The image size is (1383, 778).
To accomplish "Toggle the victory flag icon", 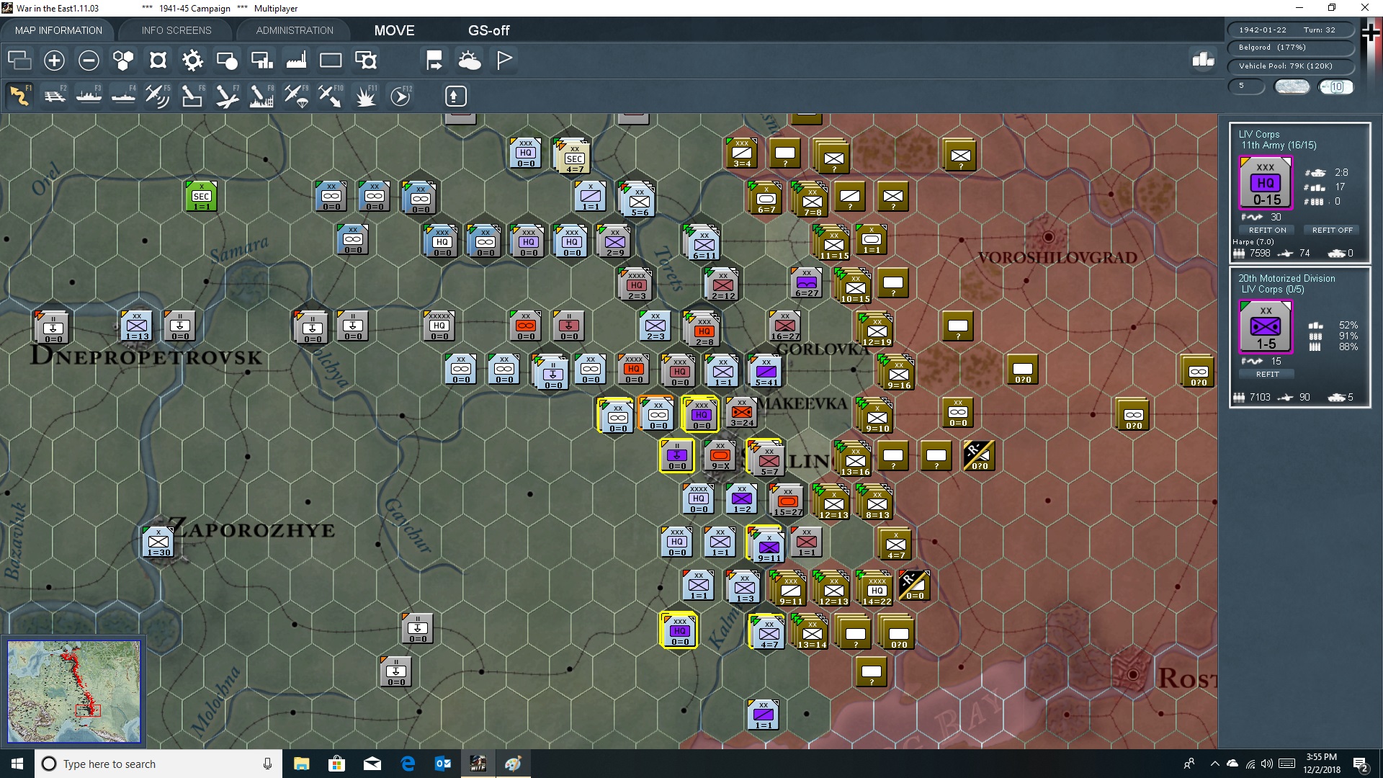I will [504, 61].
